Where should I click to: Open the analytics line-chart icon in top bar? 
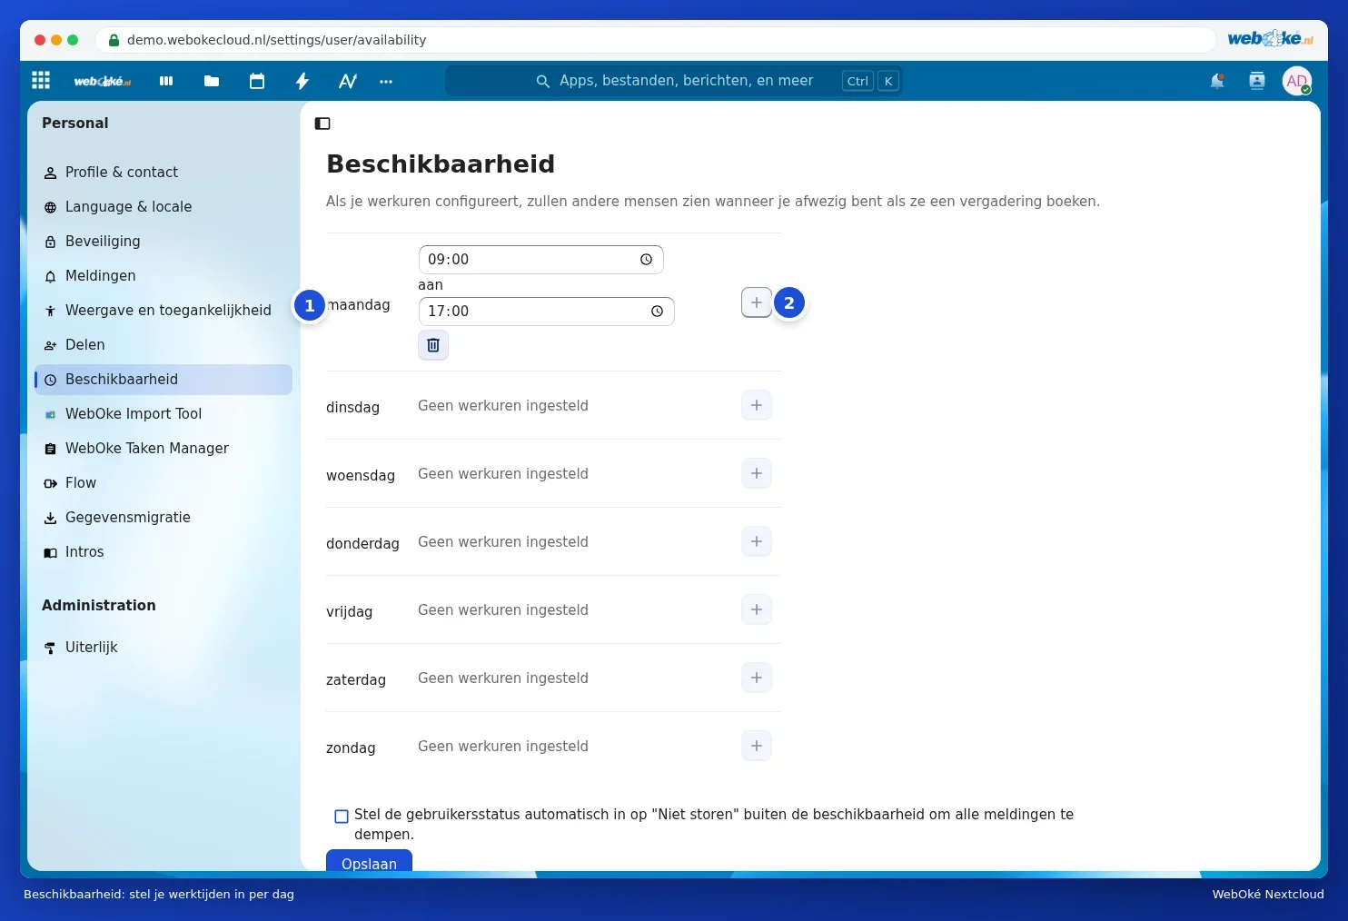coord(348,81)
